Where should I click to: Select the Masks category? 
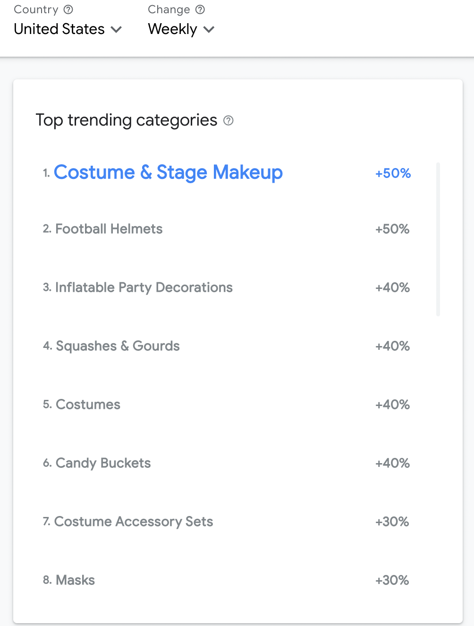coord(75,580)
